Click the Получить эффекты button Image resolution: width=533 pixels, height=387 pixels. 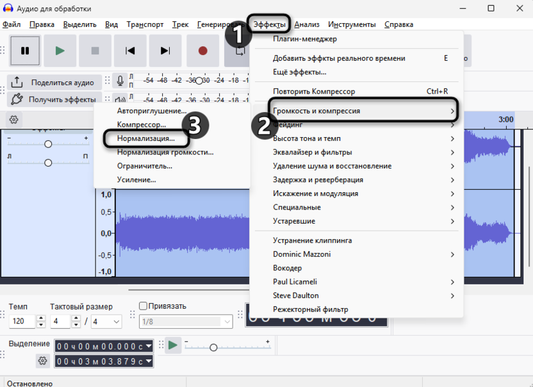[x=54, y=99]
